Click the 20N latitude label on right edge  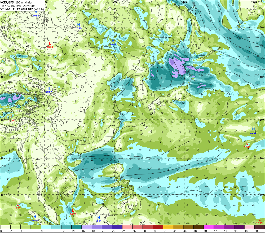point(262,159)
